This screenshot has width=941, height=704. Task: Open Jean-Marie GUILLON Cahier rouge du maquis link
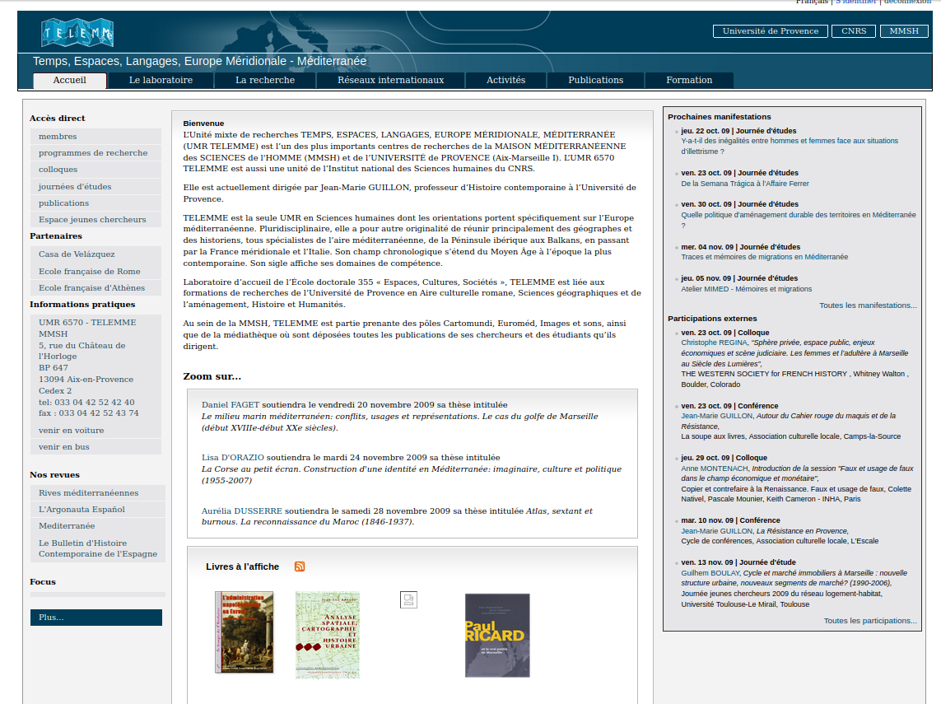(x=716, y=416)
